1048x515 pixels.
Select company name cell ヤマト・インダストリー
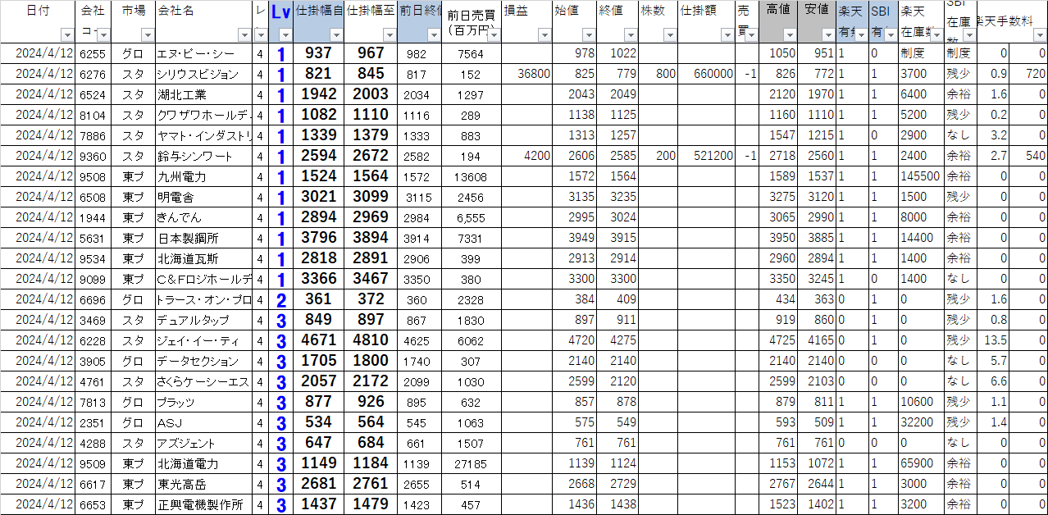204,135
